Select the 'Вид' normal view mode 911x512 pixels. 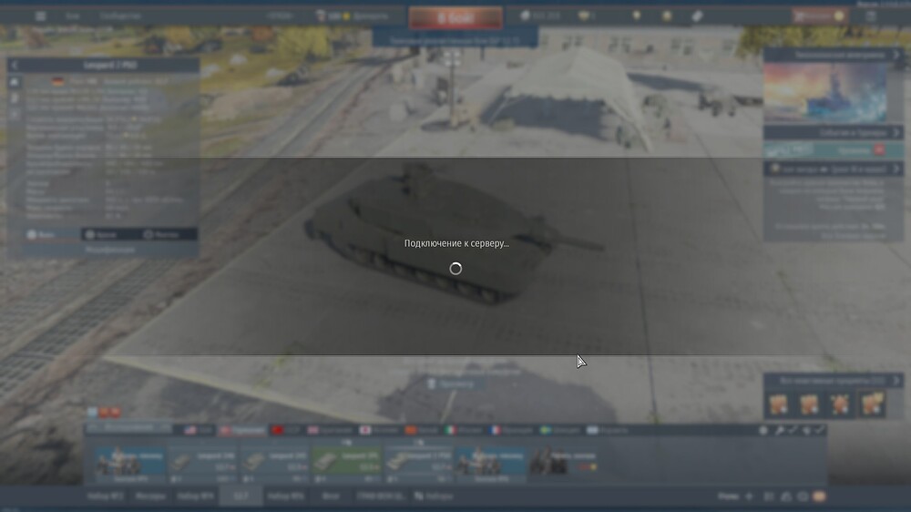coord(43,234)
